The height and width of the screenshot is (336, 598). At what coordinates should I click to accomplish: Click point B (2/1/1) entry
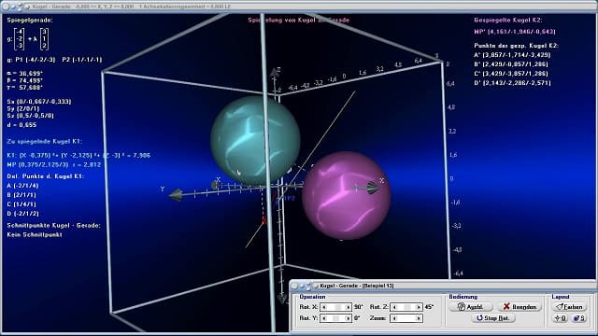pos(21,195)
